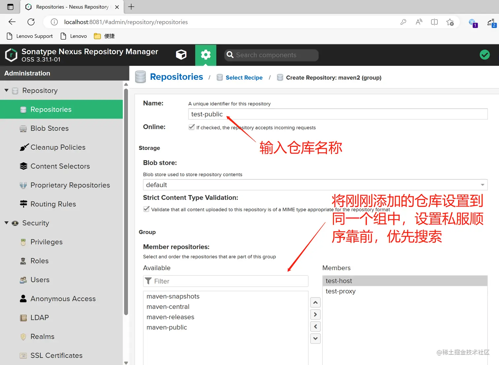Image resolution: width=499 pixels, height=365 pixels.
Task: Click the input method extension icon
Action: (491, 23)
